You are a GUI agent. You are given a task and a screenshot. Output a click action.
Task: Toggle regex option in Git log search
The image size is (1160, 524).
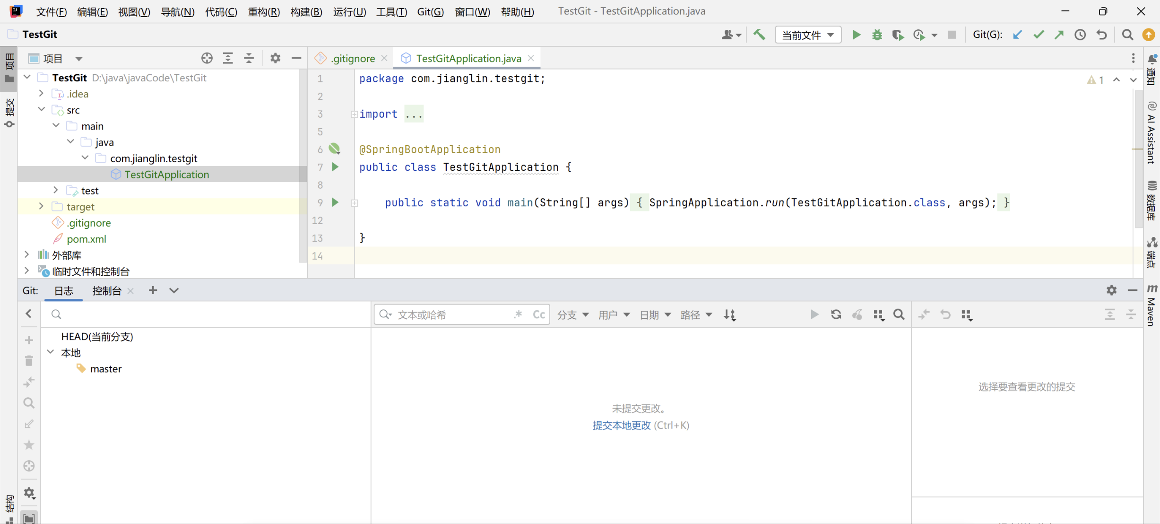518,314
